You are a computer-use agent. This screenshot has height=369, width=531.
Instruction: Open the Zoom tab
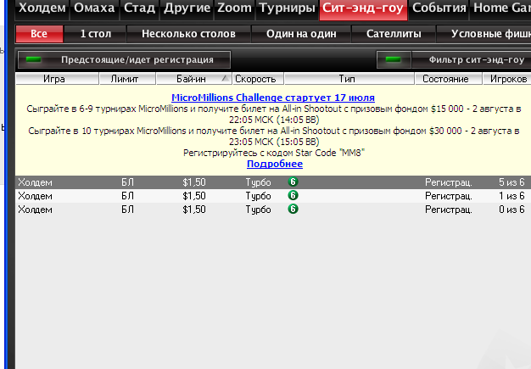pos(234,8)
